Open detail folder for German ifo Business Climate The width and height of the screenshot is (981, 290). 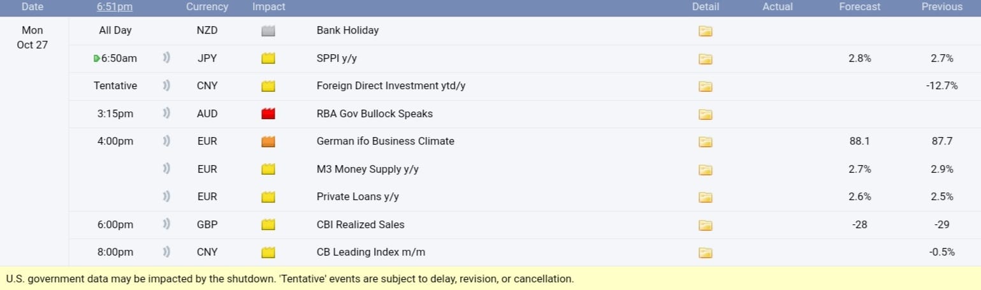pos(705,141)
